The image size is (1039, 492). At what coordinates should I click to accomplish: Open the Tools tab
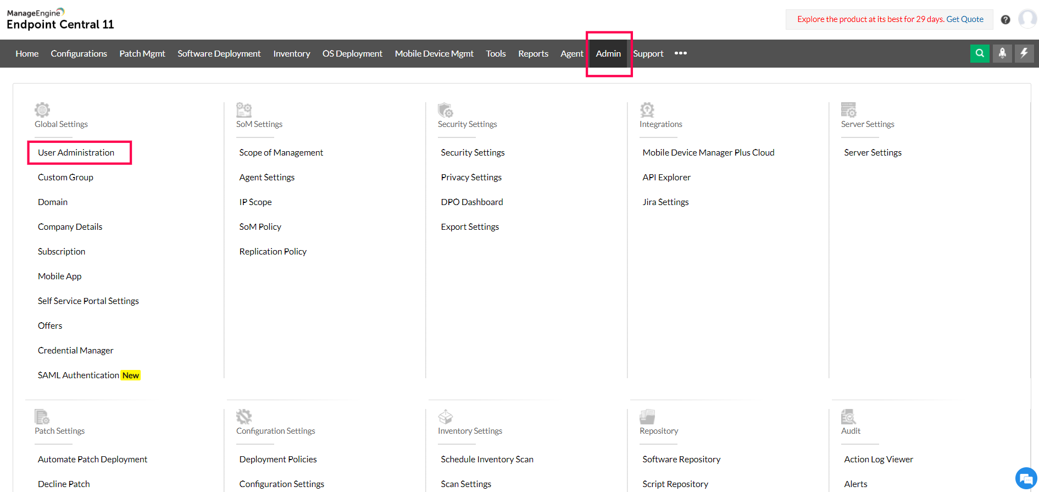point(496,53)
